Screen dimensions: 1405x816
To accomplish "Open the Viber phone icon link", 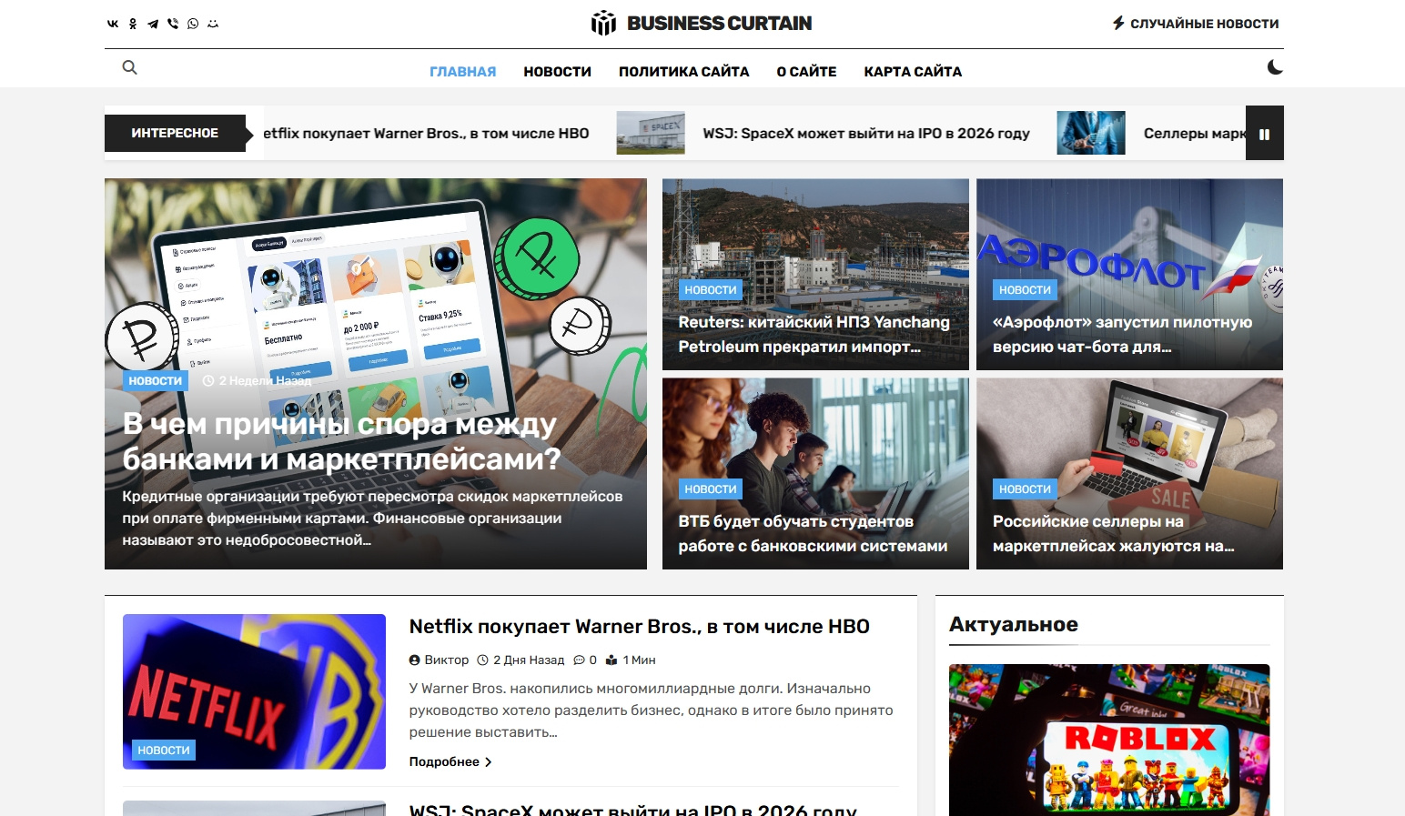I will tap(173, 24).
